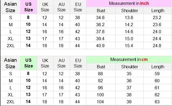Viewport: 172px width, 106px height.
Task: Click the Length column header in cm table
Action: pyautogui.click(x=158, y=67)
